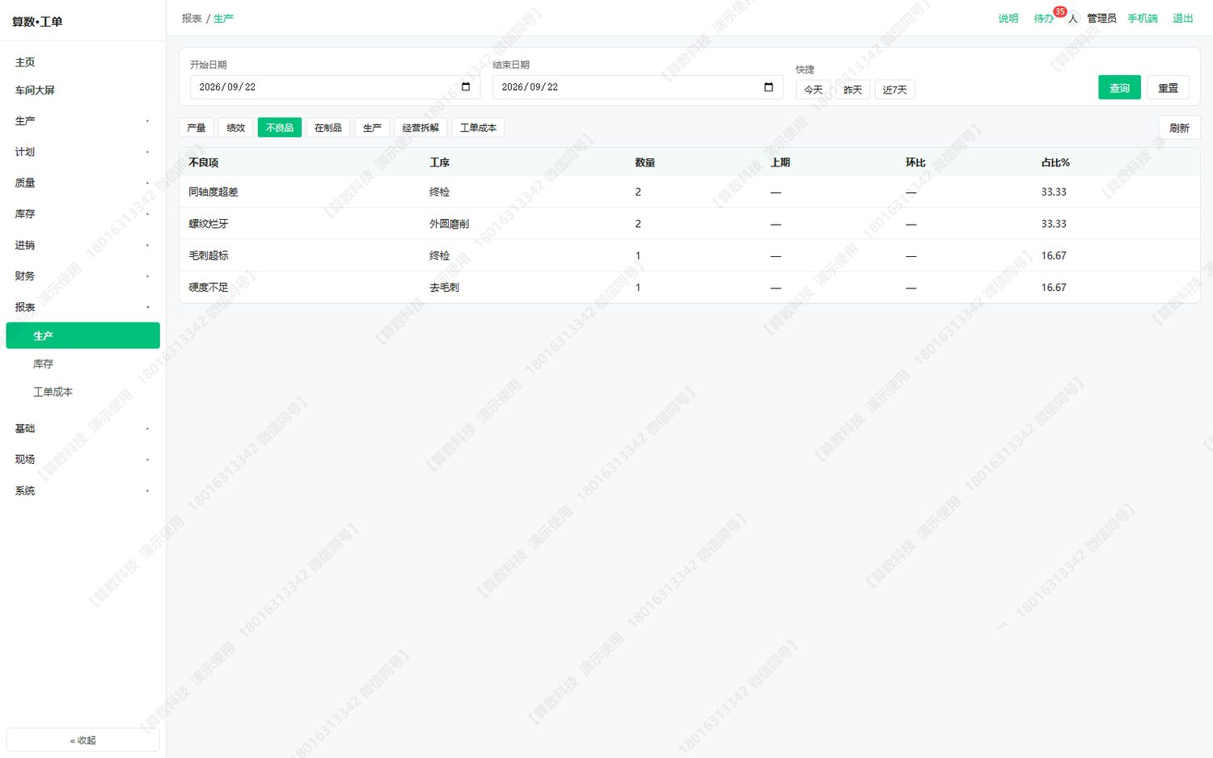This screenshot has height=758, width=1213.
Task: Open the 工单成本 tab above table
Action: [479, 128]
